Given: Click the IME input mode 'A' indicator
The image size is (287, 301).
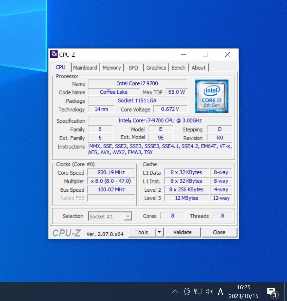Looking at the screenshot, I should (x=221, y=292).
